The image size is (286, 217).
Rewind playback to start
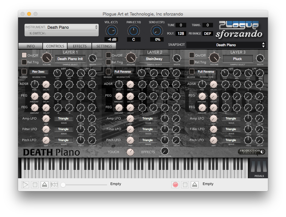pyautogui.click(x=54, y=185)
